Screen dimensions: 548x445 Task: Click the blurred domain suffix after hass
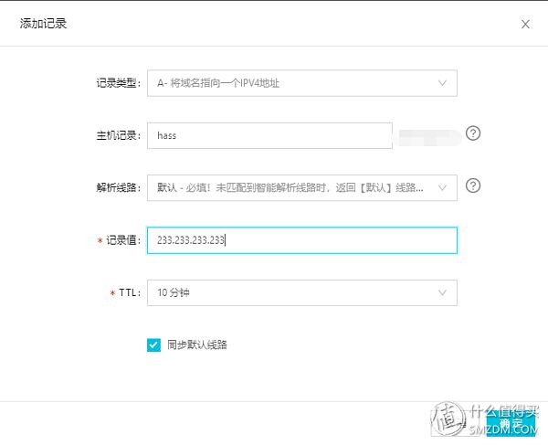(429, 137)
